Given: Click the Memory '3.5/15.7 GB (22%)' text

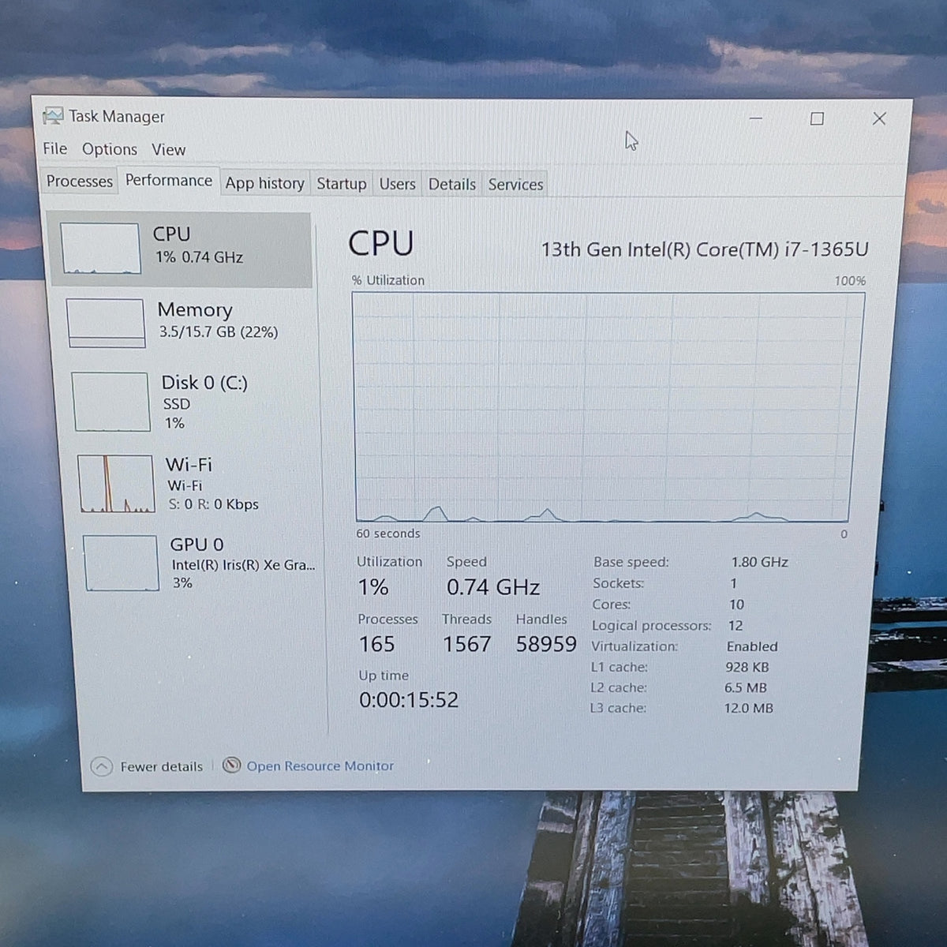Looking at the screenshot, I should (x=219, y=332).
